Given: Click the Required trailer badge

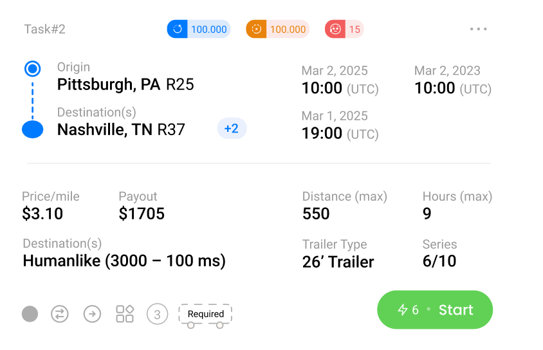Looking at the screenshot, I should coord(205,314).
